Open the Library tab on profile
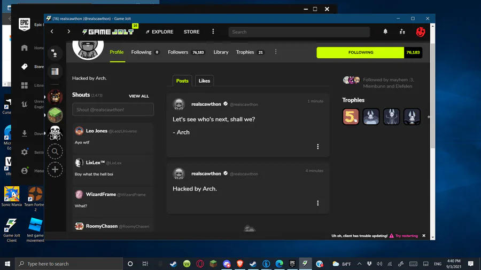This screenshot has height=270, width=481. coord(221,52)
